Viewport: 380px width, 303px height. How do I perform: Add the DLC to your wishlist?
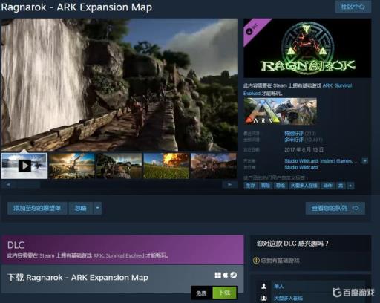click(37, 208)
